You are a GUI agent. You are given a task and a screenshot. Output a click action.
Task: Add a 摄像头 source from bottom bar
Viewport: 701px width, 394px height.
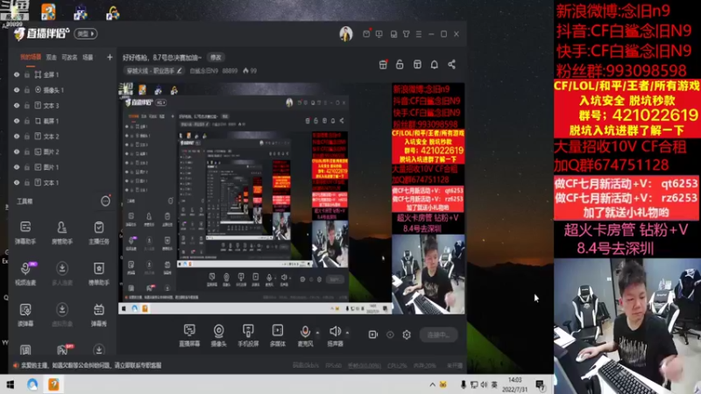[x=218, y=335]
